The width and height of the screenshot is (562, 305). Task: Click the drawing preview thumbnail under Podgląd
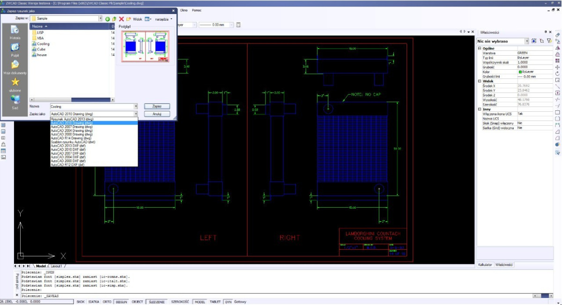pos(145,46)
